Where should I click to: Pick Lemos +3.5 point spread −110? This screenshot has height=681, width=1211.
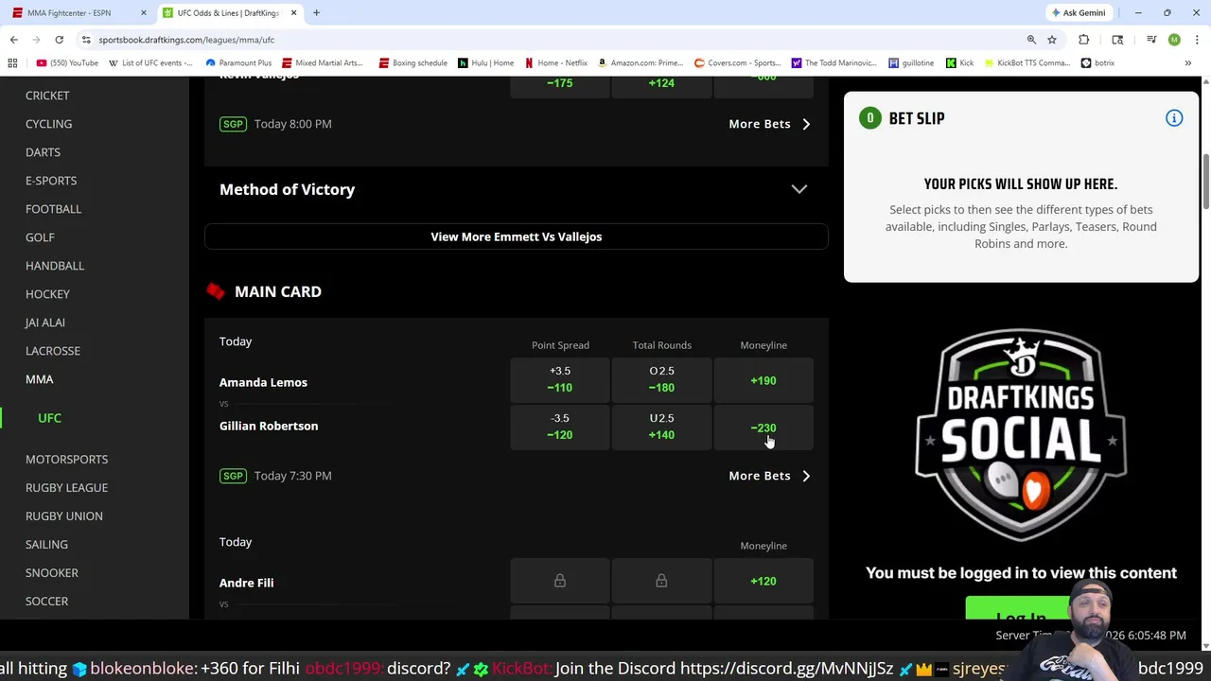pyautogui.click(x=560, y=380)
